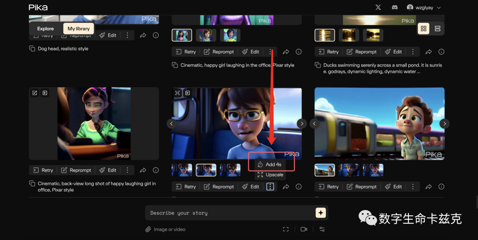478x240 pixels.
Task: Share the happy girl laughing video
Action: click(x=286, y=52)
